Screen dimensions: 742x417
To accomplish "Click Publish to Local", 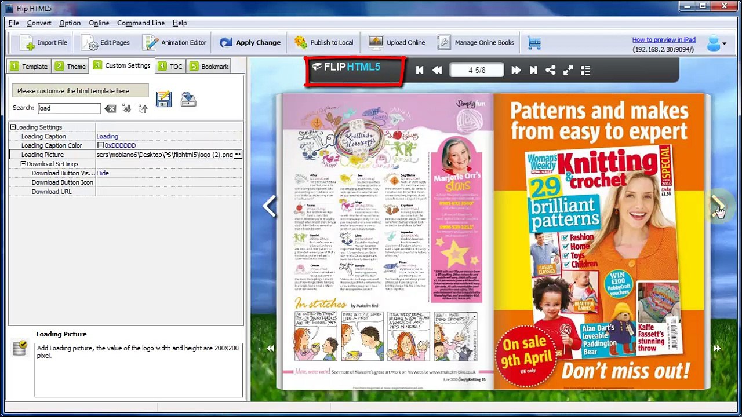I will tap(323, 43).
